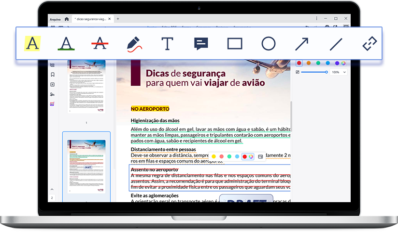Pick the Arrow drawing tool

point(302,44)
